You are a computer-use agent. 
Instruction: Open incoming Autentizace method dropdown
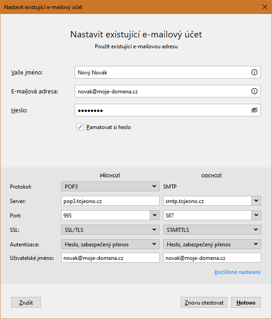[x=110, y=245]
